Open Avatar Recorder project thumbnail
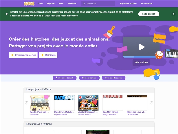The image size is (178, 134). 88,103
